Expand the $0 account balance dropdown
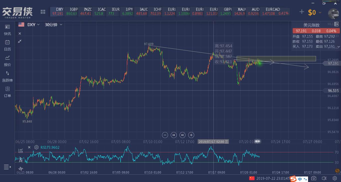341x182 pixels. point(314,12)
